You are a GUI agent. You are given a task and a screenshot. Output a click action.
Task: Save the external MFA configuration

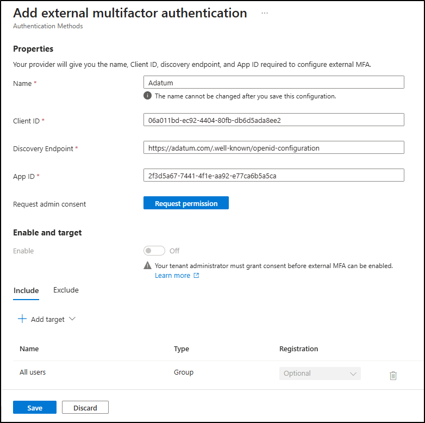pos(35,408)
